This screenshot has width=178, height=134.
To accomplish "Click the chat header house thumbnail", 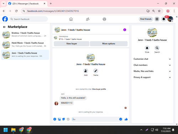I will click(x=57, y=30).
